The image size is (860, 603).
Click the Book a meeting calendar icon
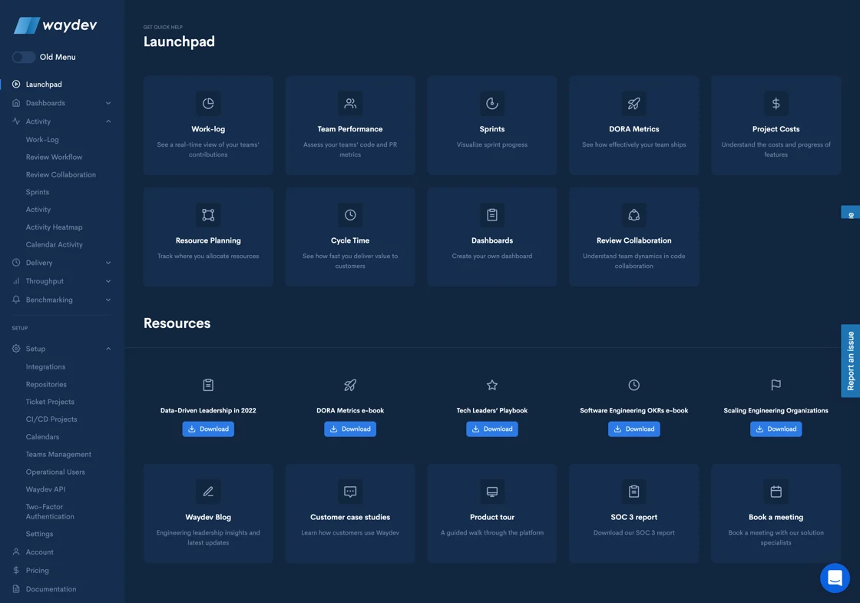776,491
